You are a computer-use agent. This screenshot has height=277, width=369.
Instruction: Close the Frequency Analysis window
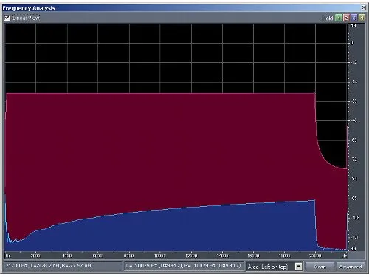(363, 7)
